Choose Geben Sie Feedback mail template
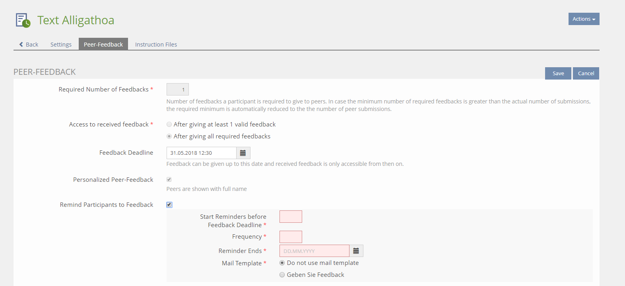Image resolution: width=625 pixels, height=286 pixels. pyautogui.click(x=282, y=275)
